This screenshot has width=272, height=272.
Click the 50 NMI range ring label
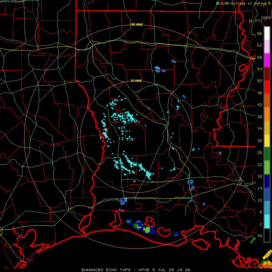[x=136, y=81]
